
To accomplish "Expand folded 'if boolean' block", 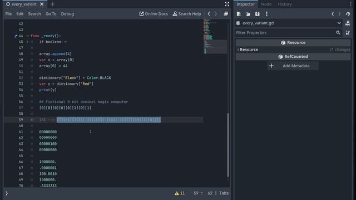I will click(27, 42).
